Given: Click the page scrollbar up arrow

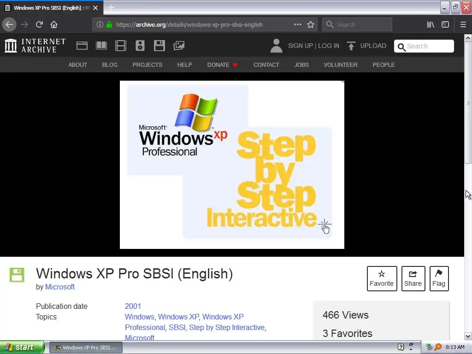Looking at the screenshot, I should coord(468,38).
